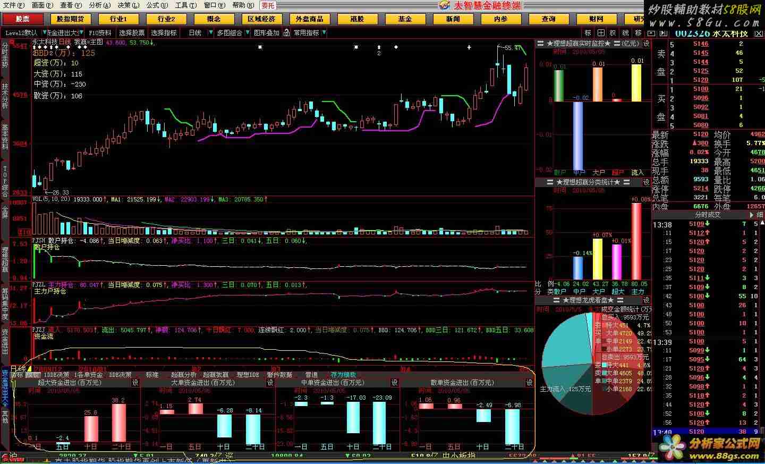Click 选择指标 toolbar item
The width and height of the screenshot is (765, 464).
click(x=164, y=32)
